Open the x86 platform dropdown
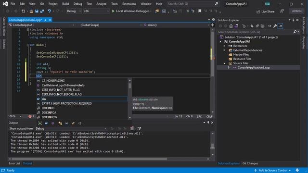The image size is (308, 173). 96,11
